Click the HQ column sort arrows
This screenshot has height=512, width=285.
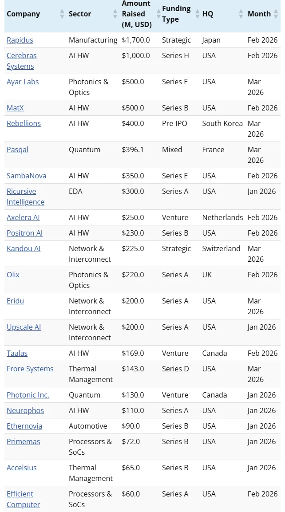[241, 14]
